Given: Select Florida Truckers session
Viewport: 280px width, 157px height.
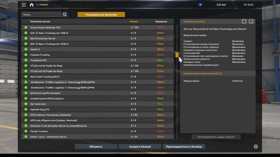Looking at the screenshot, I should 97,131.
